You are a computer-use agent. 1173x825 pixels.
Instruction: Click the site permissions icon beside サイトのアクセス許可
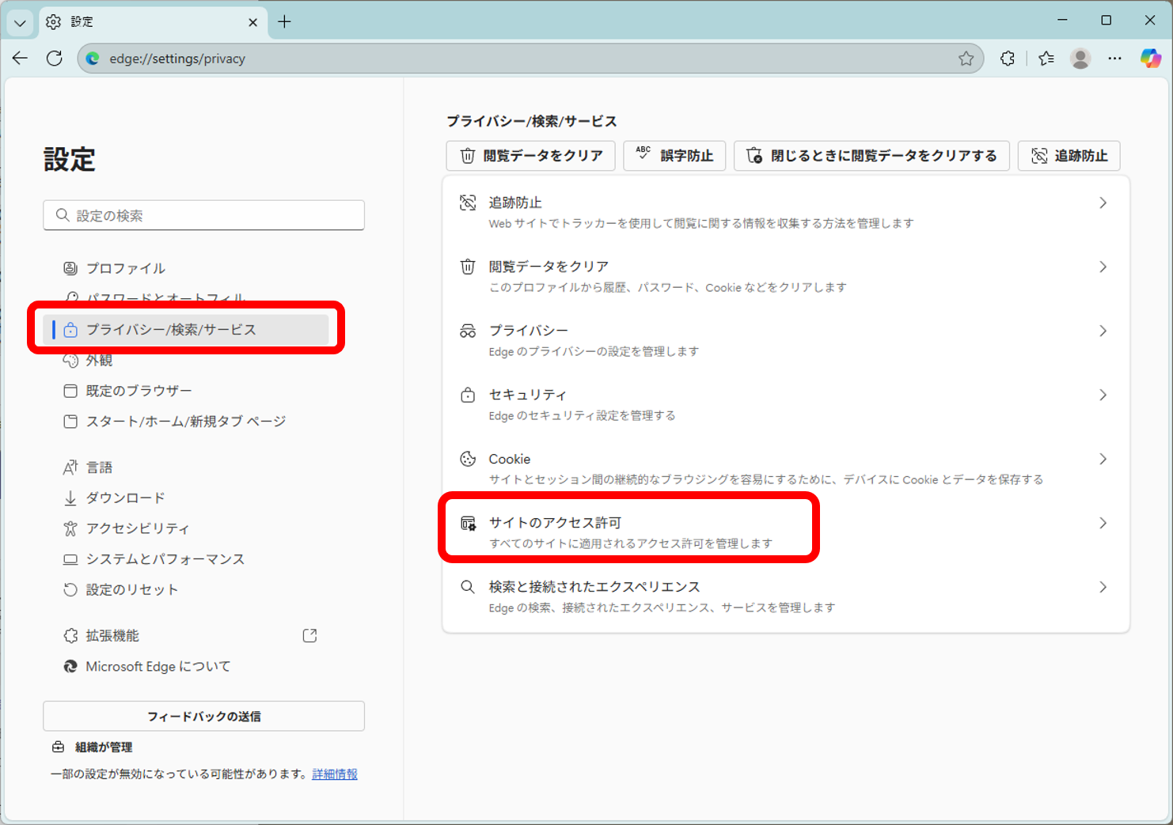pos(468,523)
